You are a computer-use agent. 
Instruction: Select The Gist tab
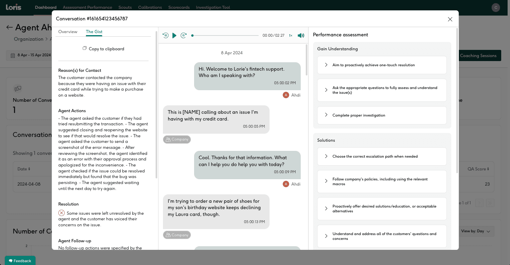click(x=94, y=32)
